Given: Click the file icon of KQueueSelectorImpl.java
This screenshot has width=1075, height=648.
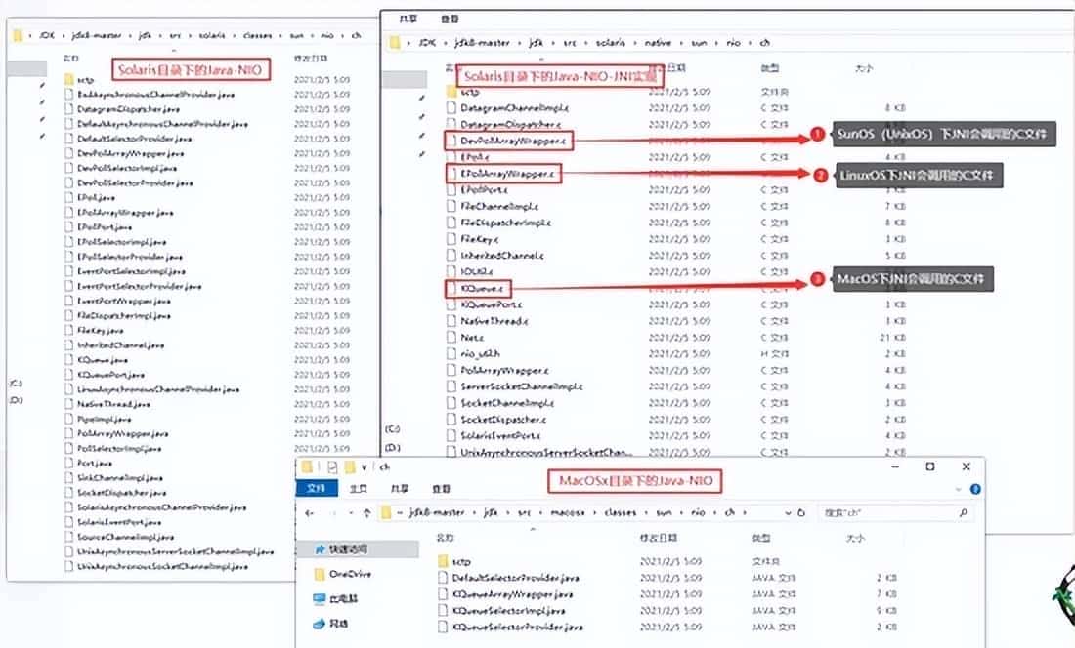Looking at the screenshot, I should pyautogui.click(x=443, y=610).
